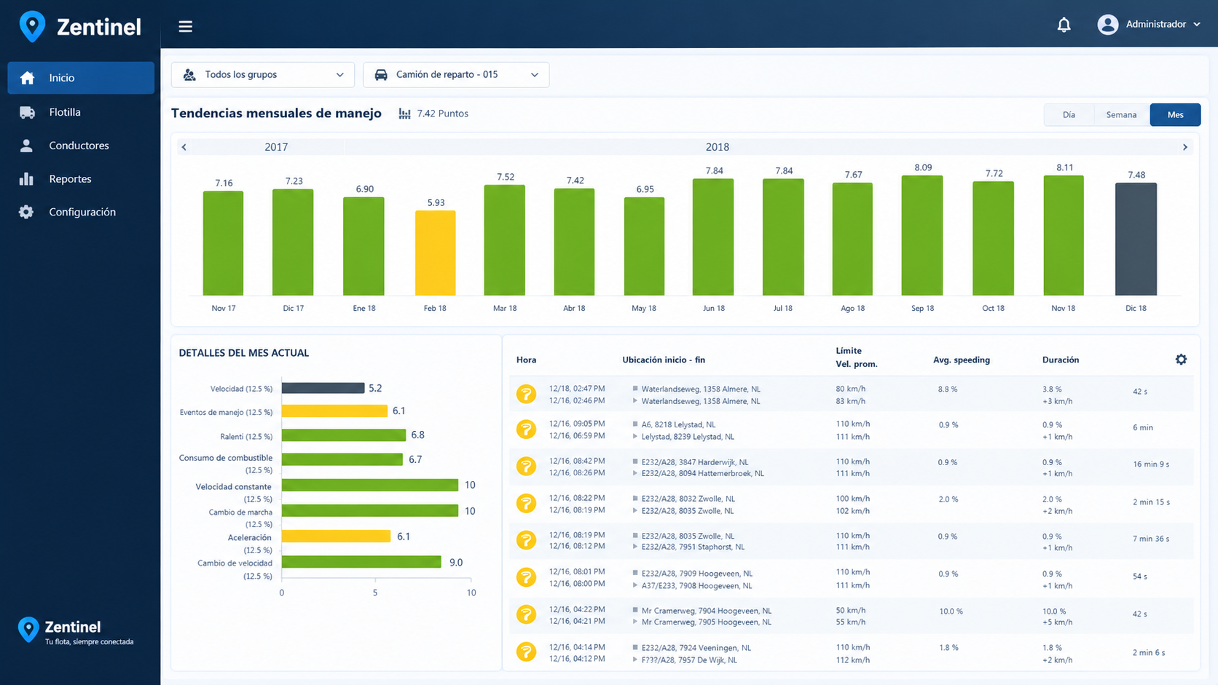Click the speeding icon for the 02:47 PM row
The width and height of the screenshot is (1218, 685).
coord(526,394)
